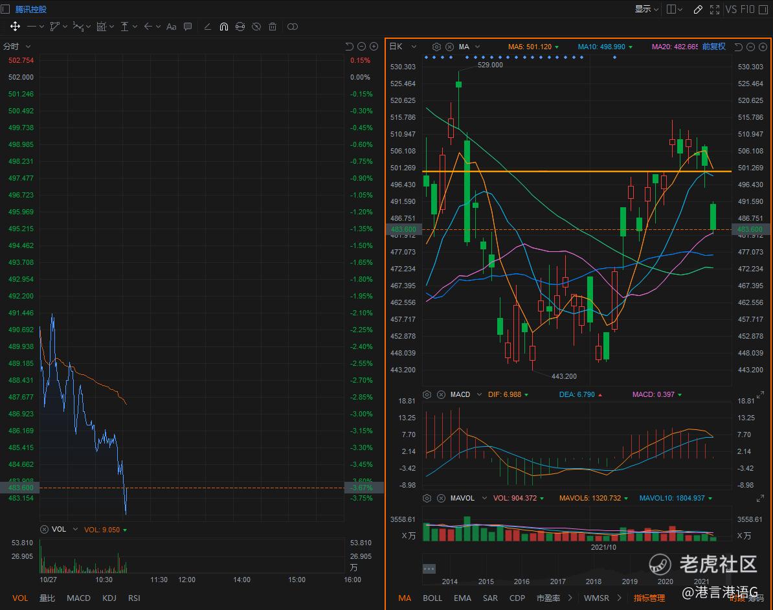The height and width of the screenshot is (610, 773).
Task: Select the move/crosshair cursor tool
Action: click(15, 27)
